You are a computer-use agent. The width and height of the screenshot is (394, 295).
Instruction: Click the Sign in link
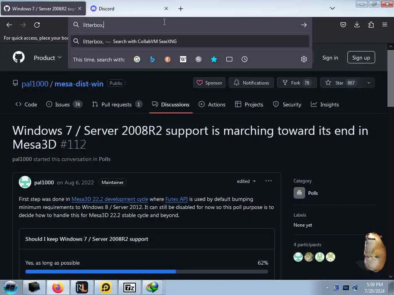coord(330,58)
